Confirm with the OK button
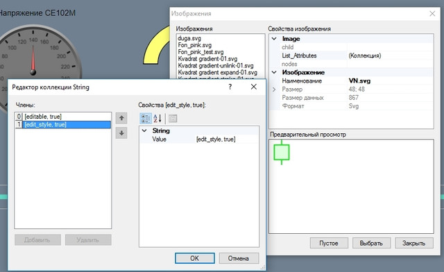The width and height of the screenshot is (444, 272). (195, 258)
